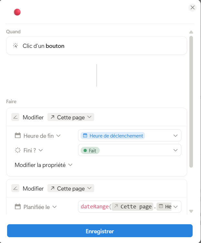The image size is (201, 243).
Task: Click the edit icon of the second Modifier action
Action: 15,188
